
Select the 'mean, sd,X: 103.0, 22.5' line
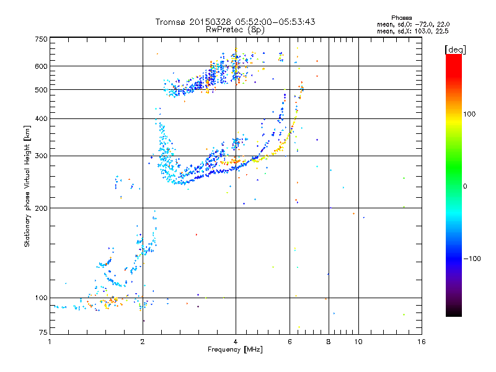[412, 31]
